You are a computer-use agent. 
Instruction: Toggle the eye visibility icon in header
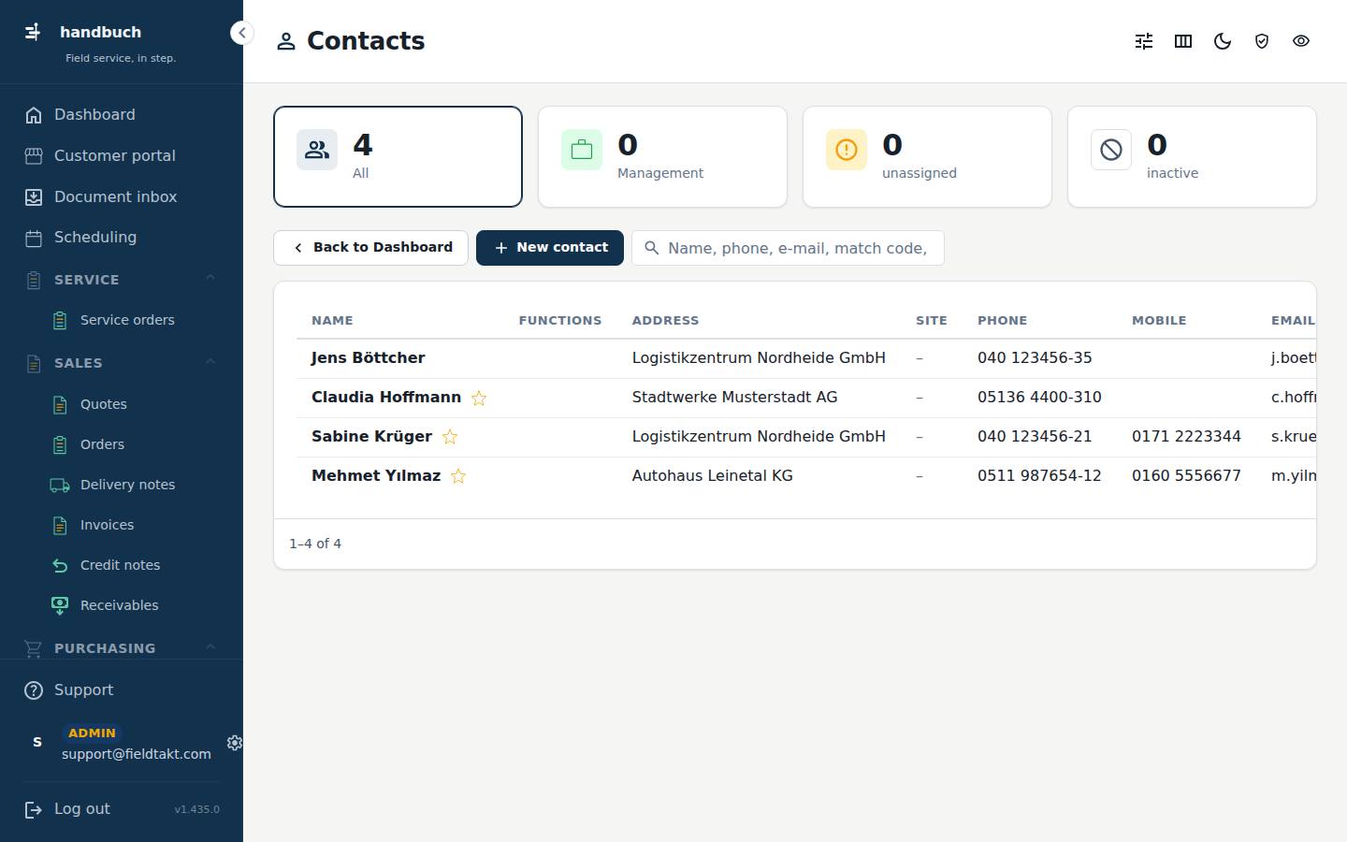coord(1301,41)
